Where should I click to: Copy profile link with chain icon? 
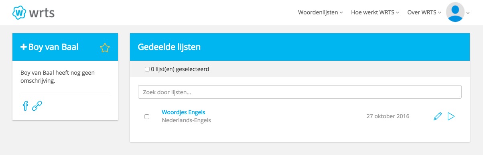pyautogui.click(x=37, y=106)
